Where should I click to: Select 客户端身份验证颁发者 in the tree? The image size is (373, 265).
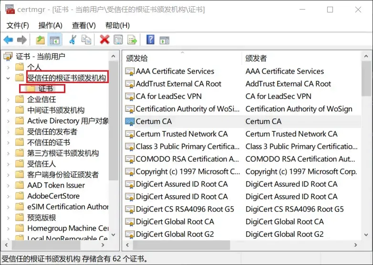[x=63, y=175]
